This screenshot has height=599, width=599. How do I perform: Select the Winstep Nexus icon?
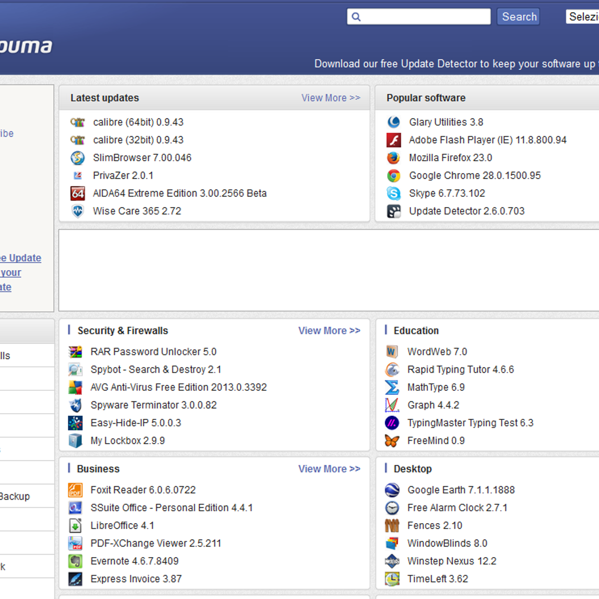tap(392, 561)
